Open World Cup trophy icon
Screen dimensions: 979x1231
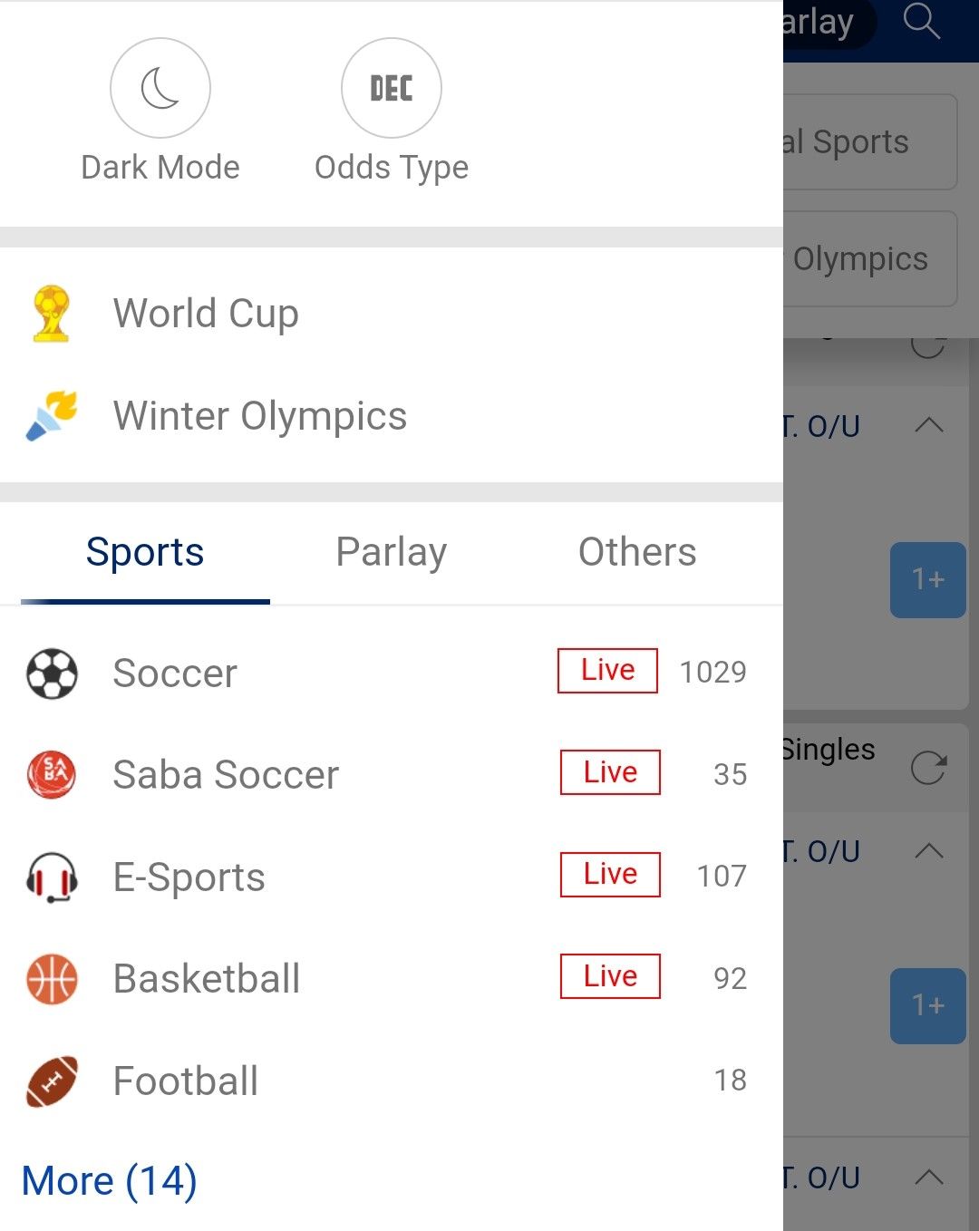[51, 314]
